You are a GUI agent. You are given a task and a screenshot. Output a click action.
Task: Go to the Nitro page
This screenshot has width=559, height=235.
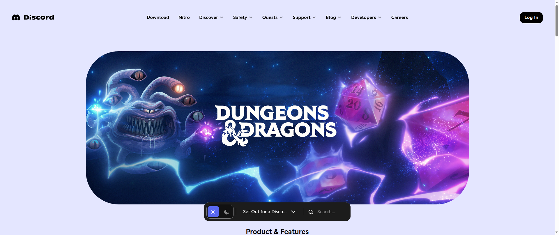184,17
